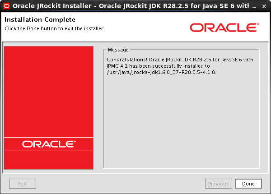Click the Installation Complete heading
Image resolution: width=271 pixels, height=194 pixels.
40,19
